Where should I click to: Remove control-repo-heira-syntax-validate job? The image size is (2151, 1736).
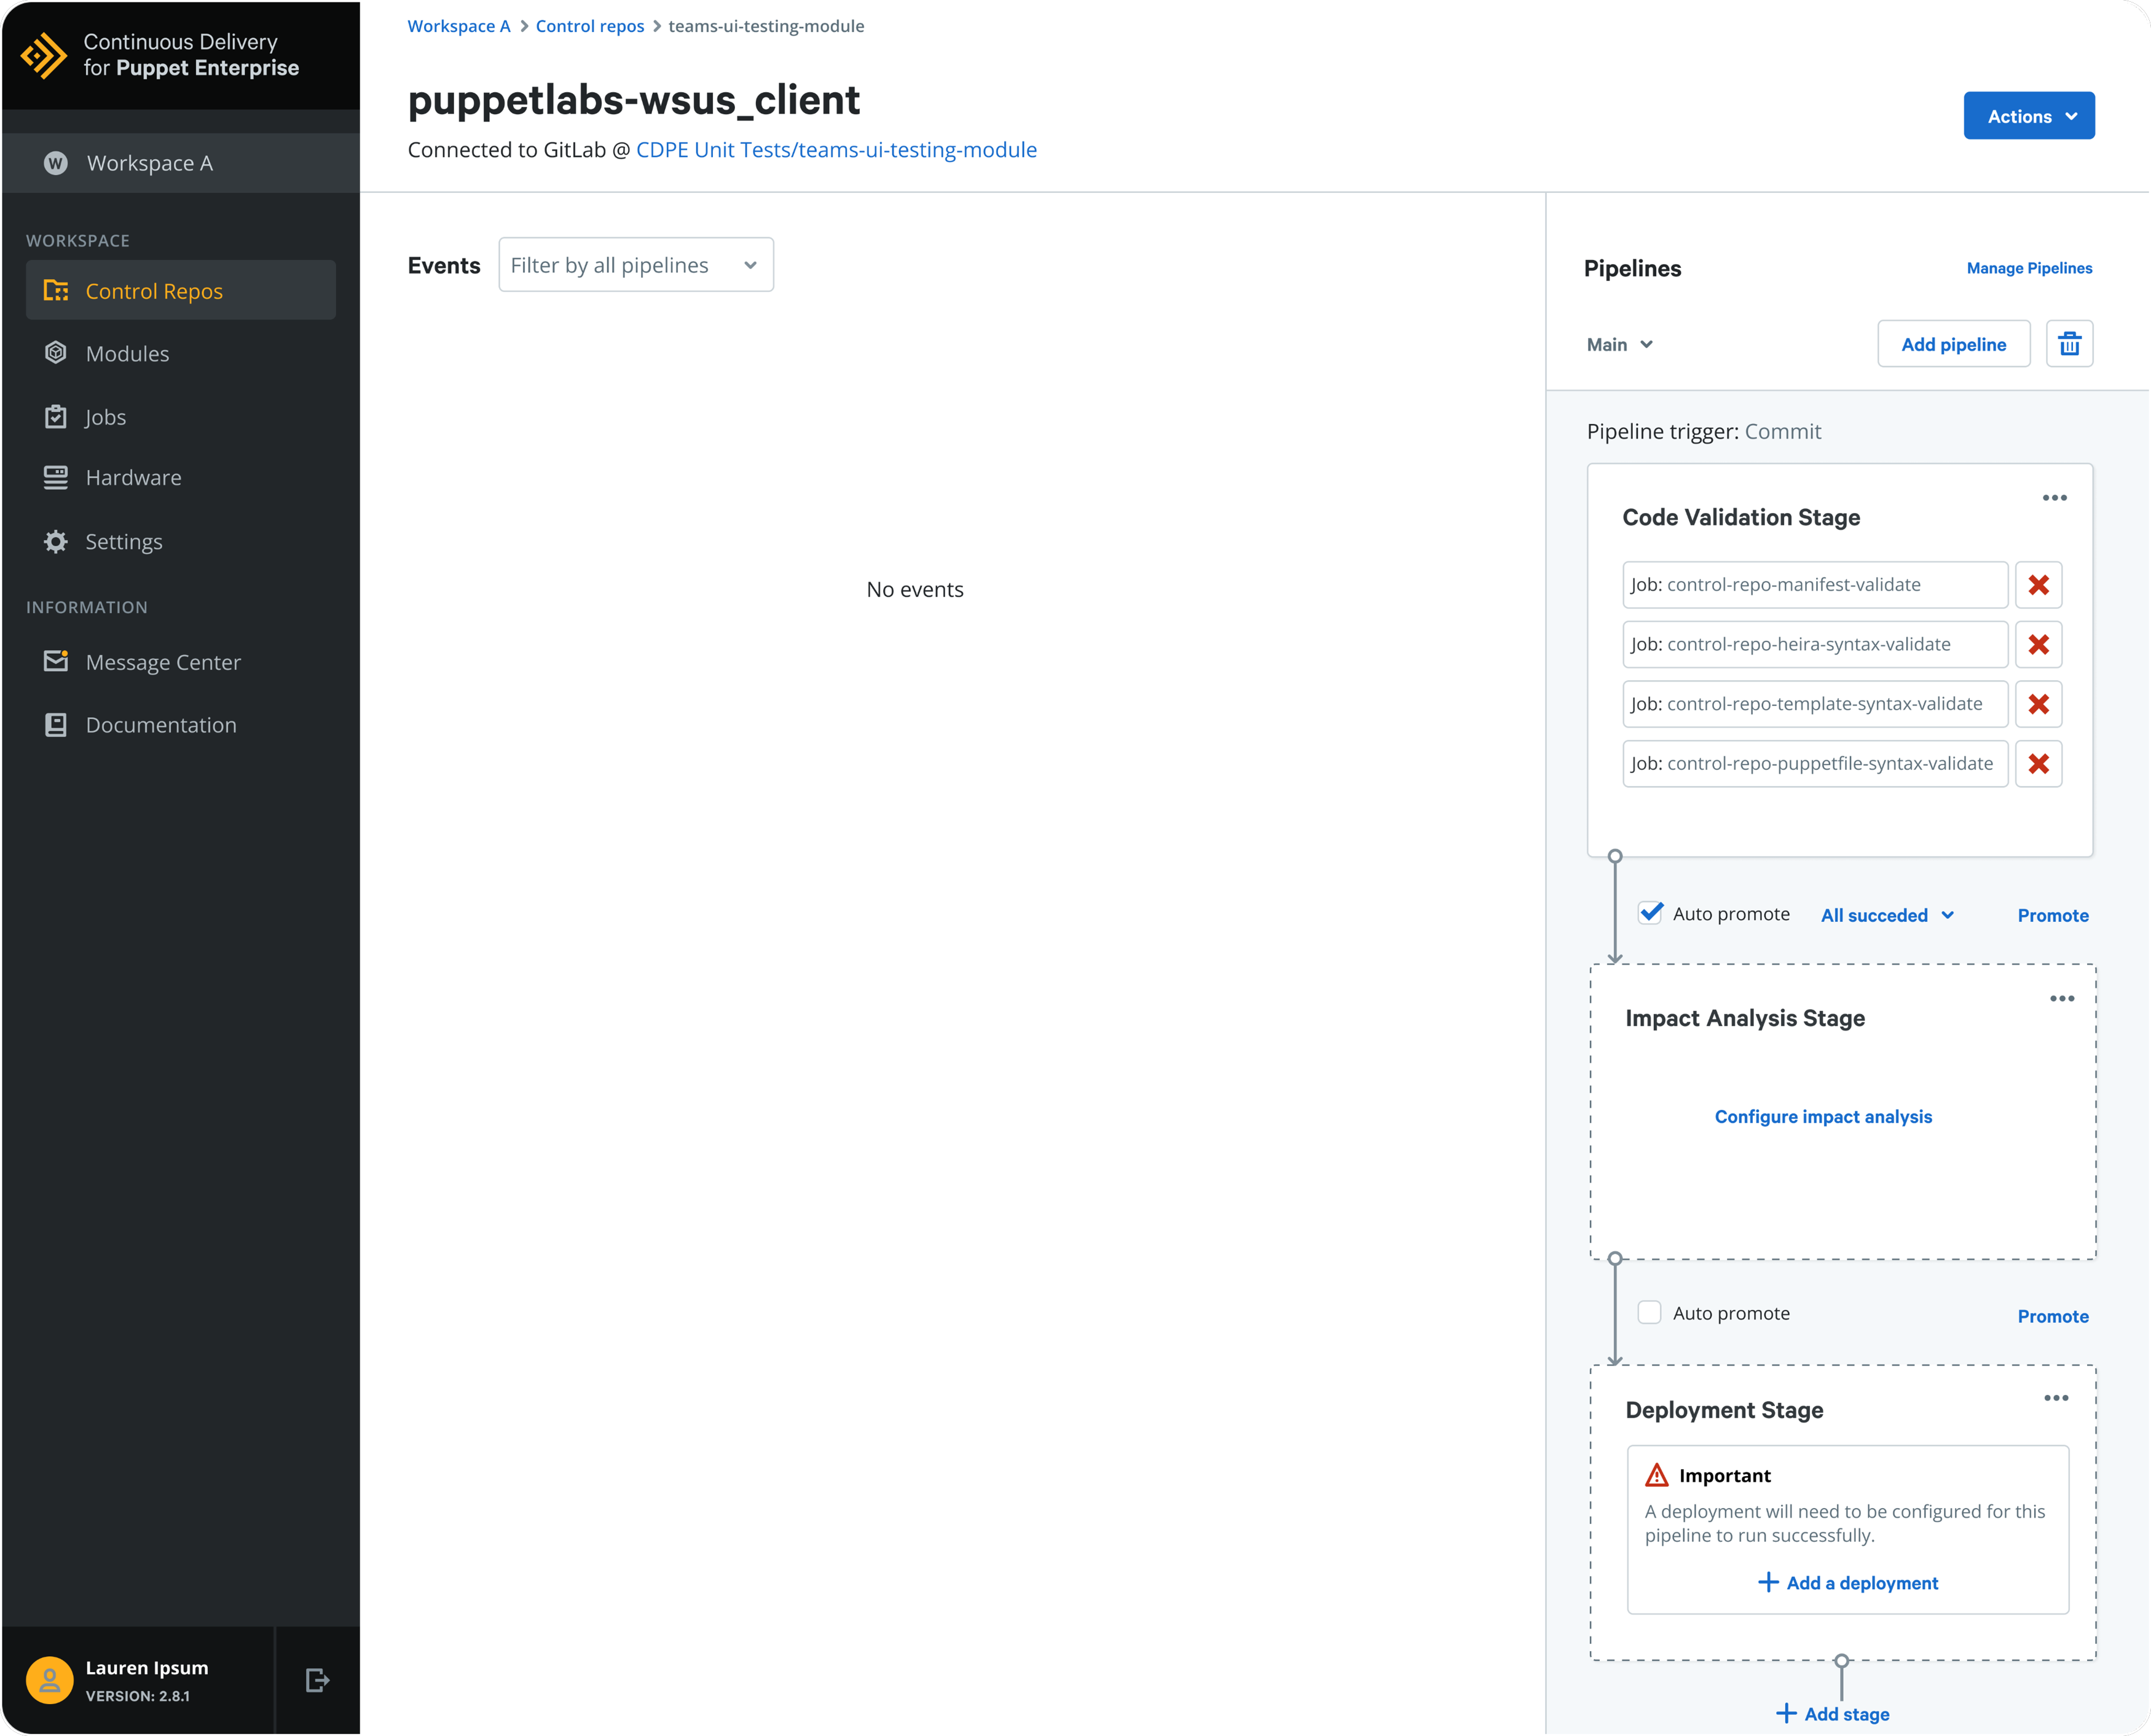coord(2038,645)
